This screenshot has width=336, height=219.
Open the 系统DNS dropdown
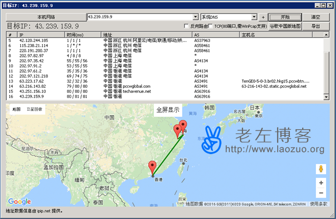pyautogui.click(x=254, y=17)
